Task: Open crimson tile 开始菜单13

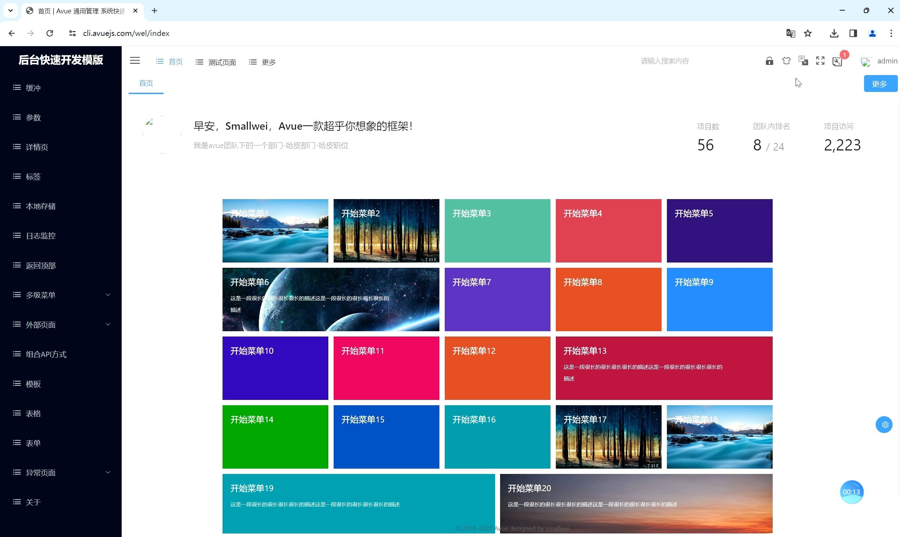Action: coord(664,368)
